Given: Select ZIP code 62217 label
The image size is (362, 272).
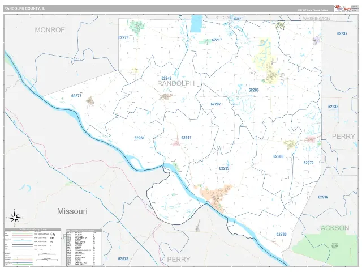Looking at the screenshot, I should click(x=217, y=40).
